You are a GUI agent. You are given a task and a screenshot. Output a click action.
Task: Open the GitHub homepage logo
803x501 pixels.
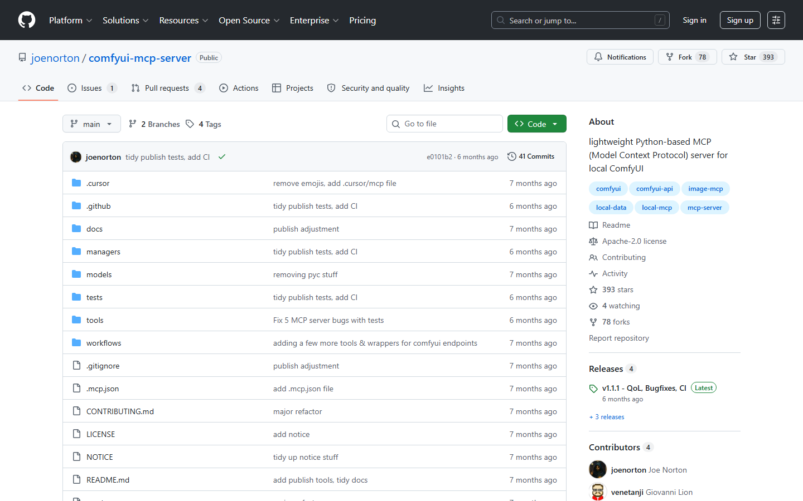click(27, 20)
